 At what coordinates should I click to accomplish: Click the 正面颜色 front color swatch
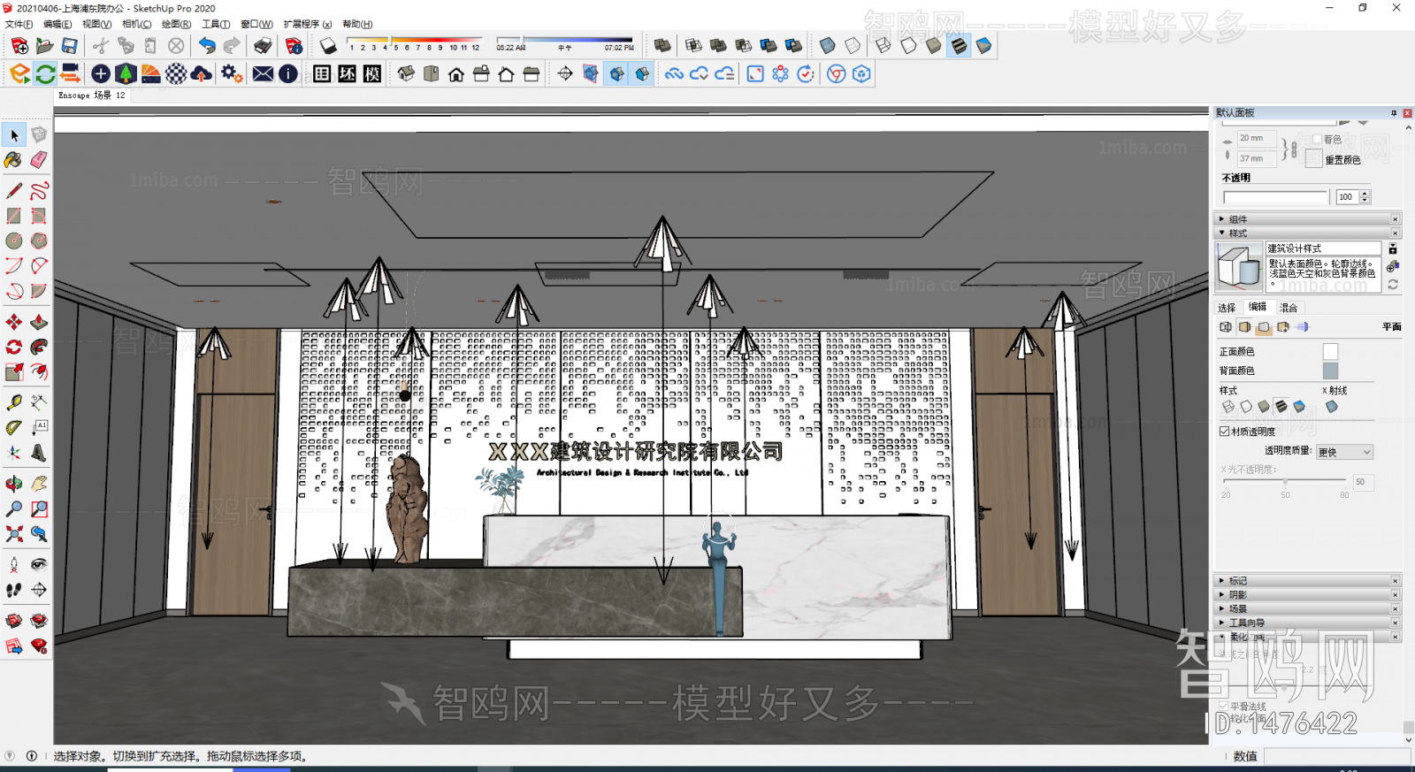coord(1330,351)
